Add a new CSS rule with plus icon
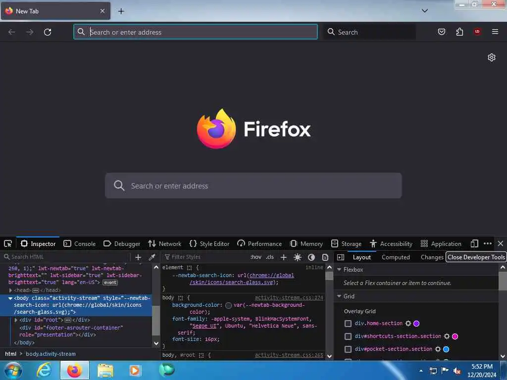Image resolution: width=507 pixels, height=380 pixels. click(x=284, y=257)
